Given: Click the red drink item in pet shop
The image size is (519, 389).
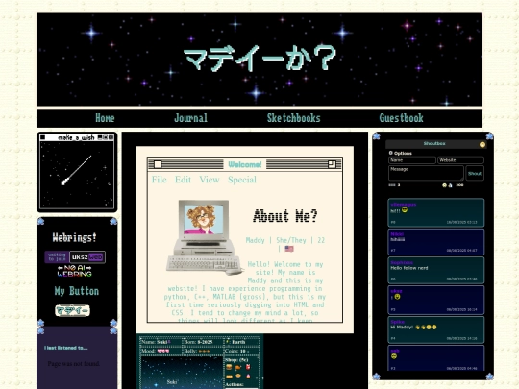Looking at the screenshot, I should (248, 367).
